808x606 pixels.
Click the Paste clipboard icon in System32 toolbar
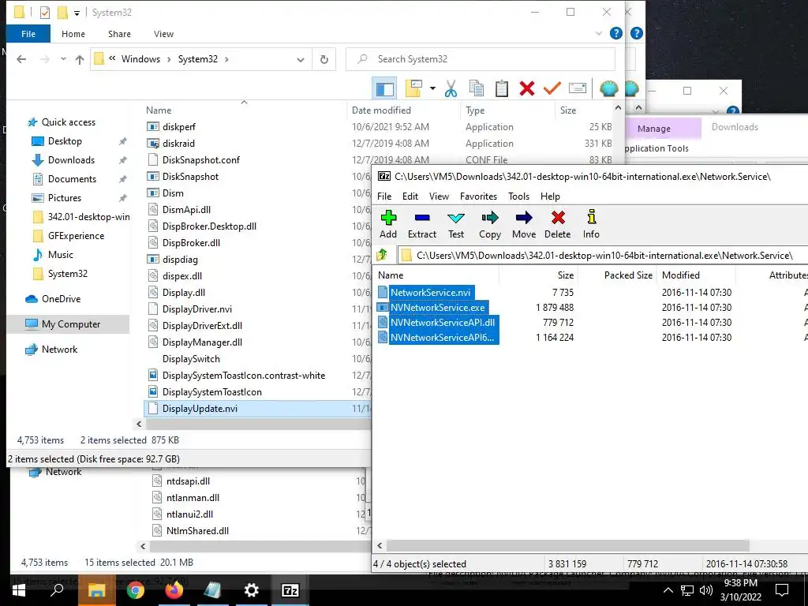(501, 88)
